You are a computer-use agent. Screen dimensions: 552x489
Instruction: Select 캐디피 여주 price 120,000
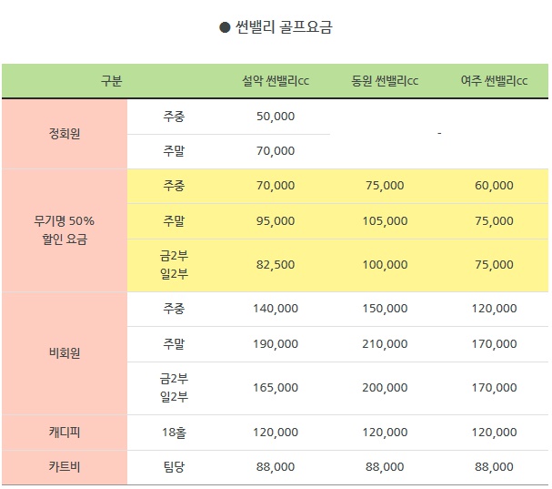pyautogui.click(x=495, y=433)
